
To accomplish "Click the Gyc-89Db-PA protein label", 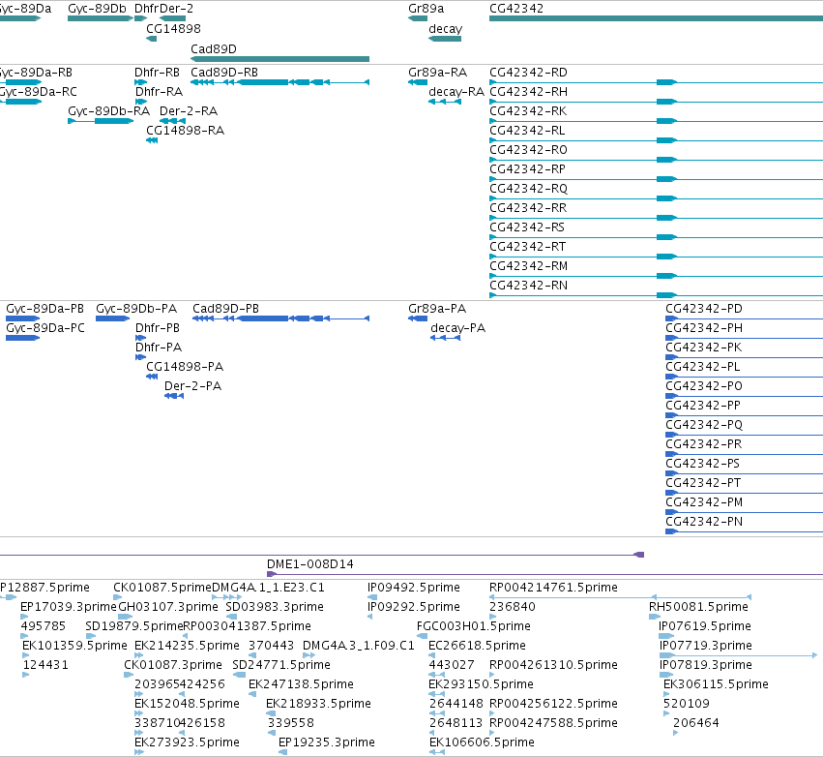I will pyautogui.click(x=136, y=309).
